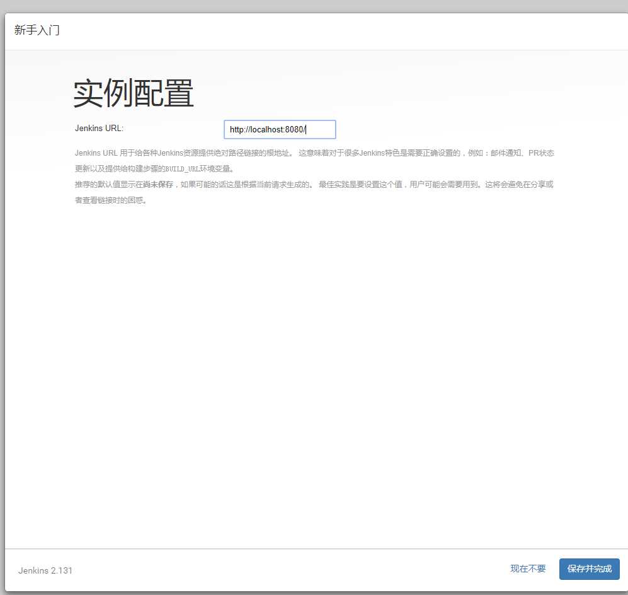Image resolution: width=628 pixels, height=595 pixels.
Task: Click the bold 尚未保存 text
Action: (x=158, y=184)
